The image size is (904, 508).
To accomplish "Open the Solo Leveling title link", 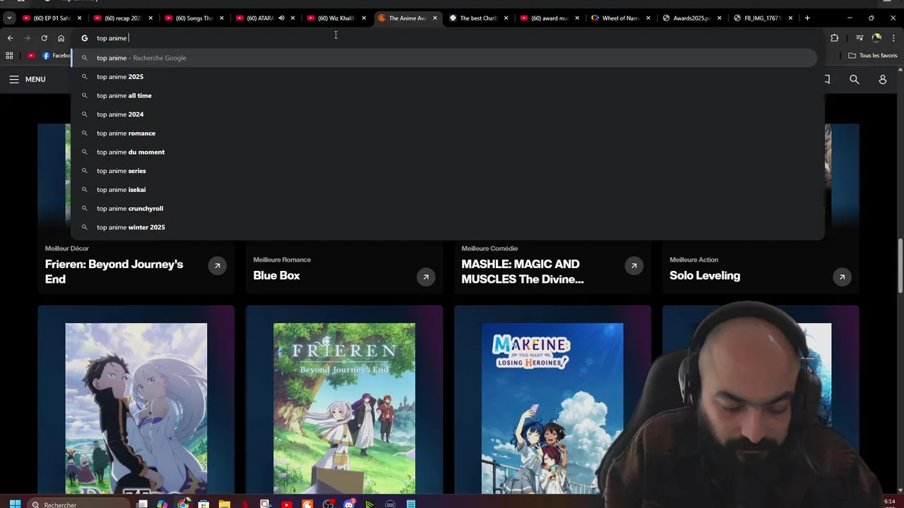I will (705, 276).
